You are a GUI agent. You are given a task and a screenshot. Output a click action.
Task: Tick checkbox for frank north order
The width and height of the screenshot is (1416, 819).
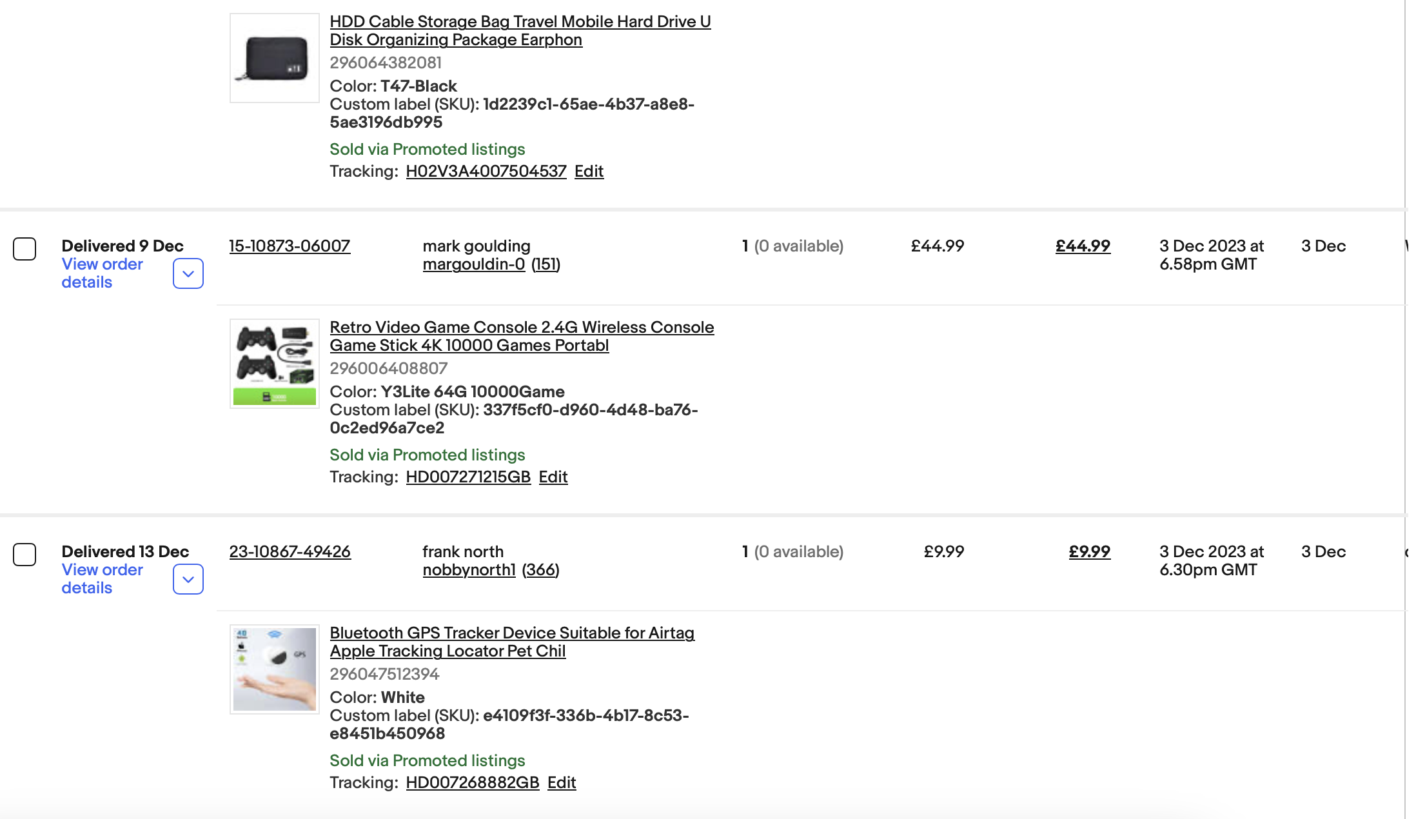25,555
